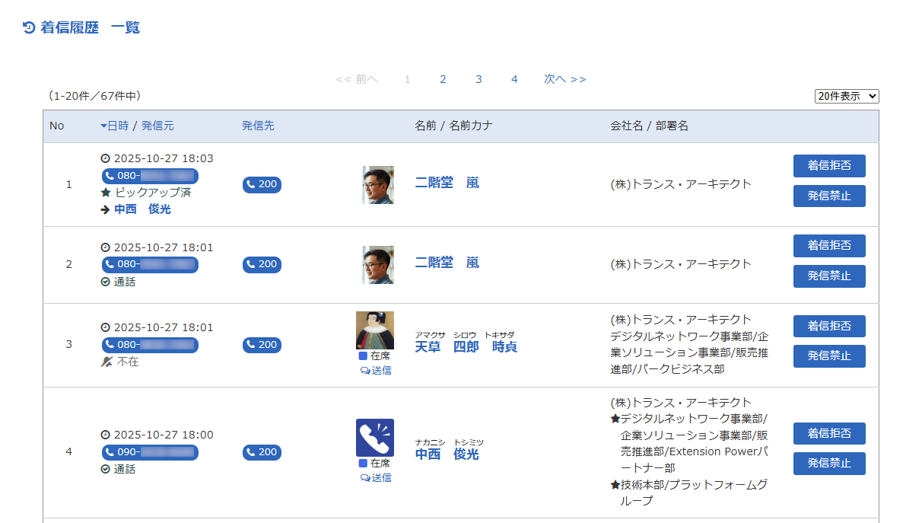Click the pickup star icon labeled ピックアップ済
The width and height of the screenshot is (922, 523).
coord(106,193)
